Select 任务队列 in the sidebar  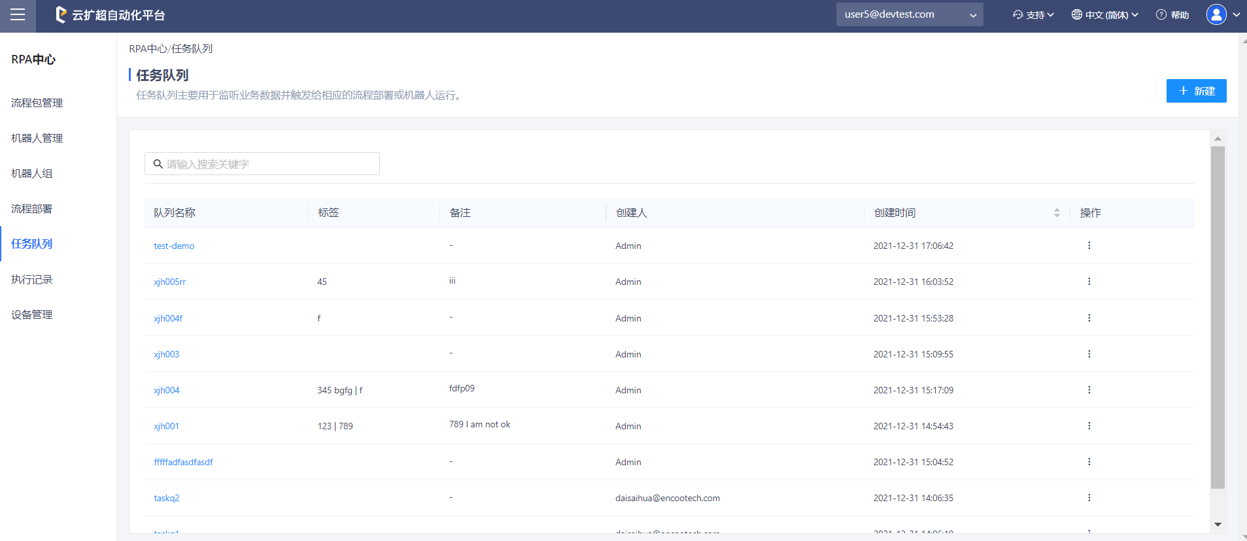(x=32, y=244)
